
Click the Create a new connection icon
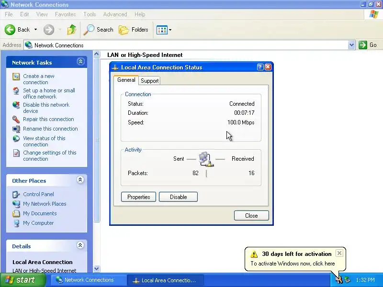tap(16, 77)
